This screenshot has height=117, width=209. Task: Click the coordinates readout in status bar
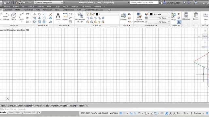tap(94, 113)
